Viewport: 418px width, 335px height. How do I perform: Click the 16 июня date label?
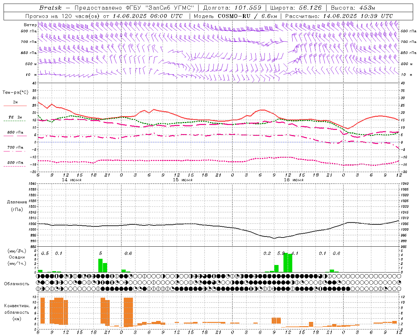293,180
